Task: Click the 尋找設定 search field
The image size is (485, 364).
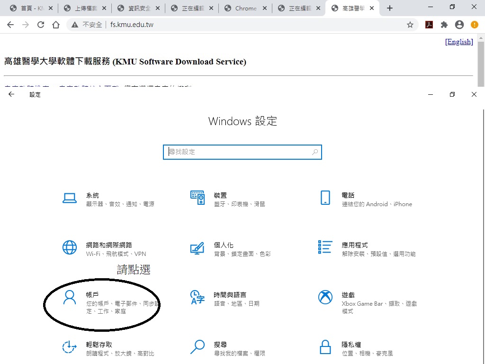Action: [242, 152]
